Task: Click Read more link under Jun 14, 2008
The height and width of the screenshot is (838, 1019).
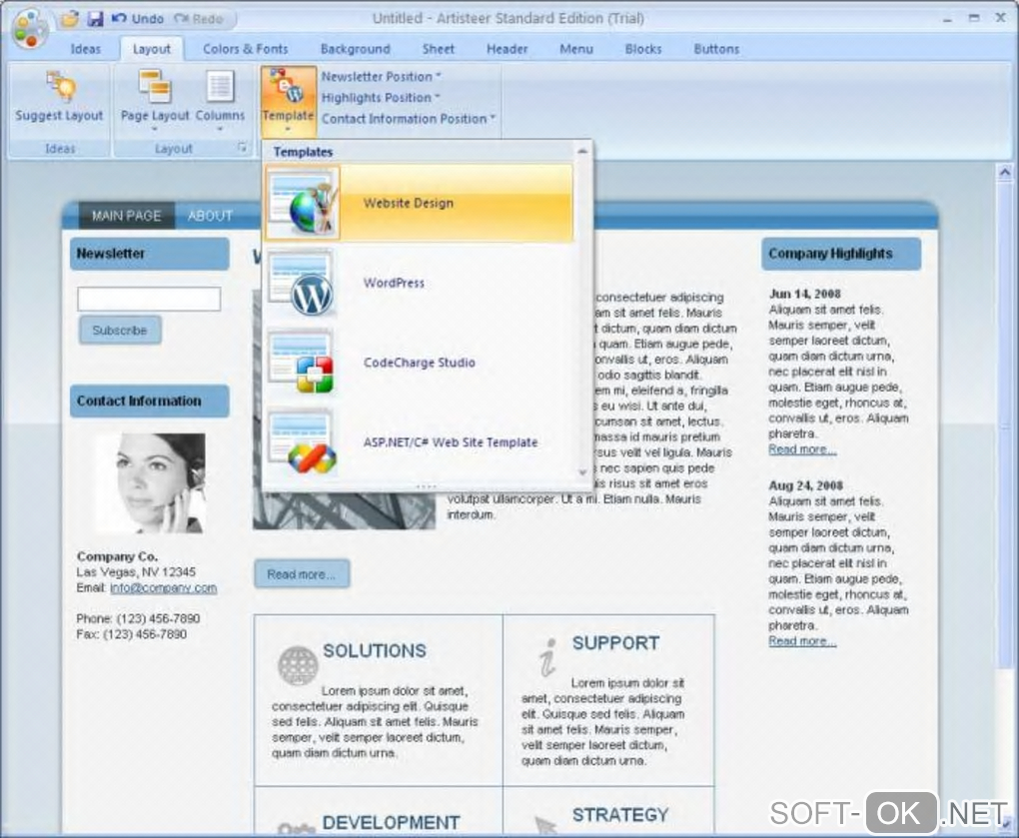Action: click(x=802, y=449)
